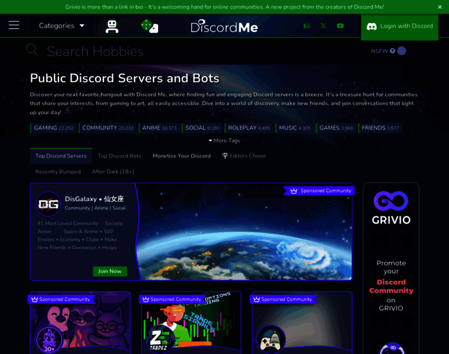Click the GRIVIO wordmark in the sidebar ad

tap(391, 220)
